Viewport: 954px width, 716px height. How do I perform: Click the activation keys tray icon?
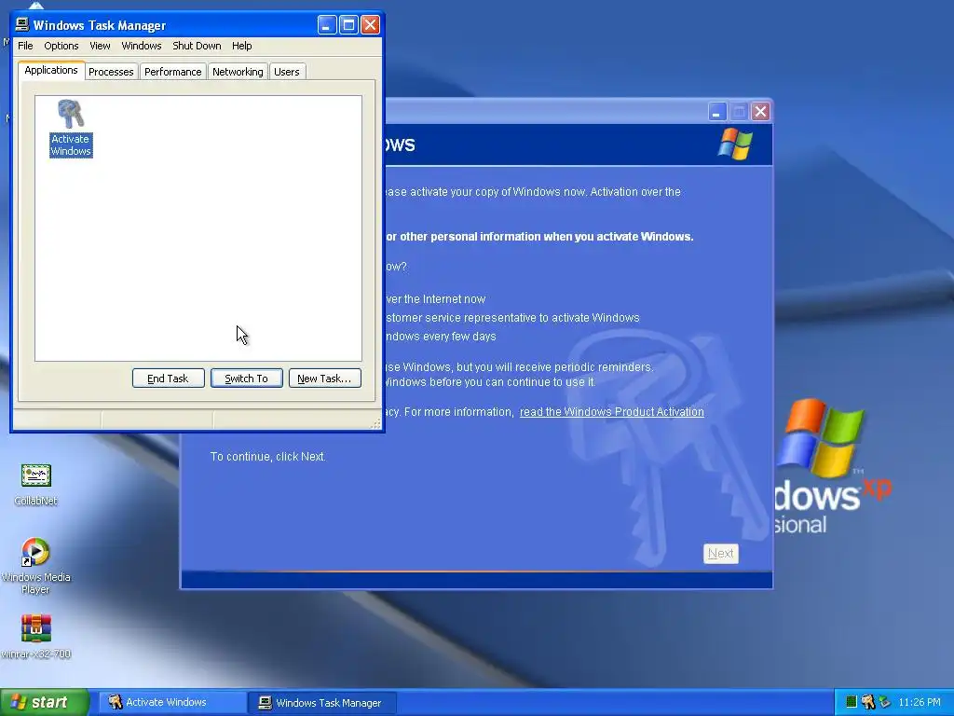[868, 702]
